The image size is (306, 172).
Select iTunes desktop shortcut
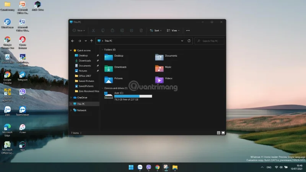[23, 129]
